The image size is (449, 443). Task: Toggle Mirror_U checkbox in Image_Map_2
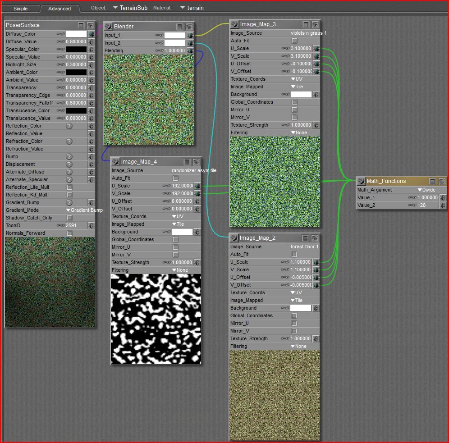pos(294,323)
